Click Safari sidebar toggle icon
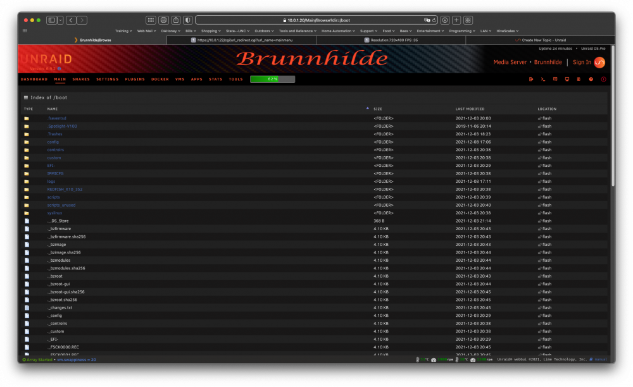Screen dimensions: 633x387 (51, 20)
